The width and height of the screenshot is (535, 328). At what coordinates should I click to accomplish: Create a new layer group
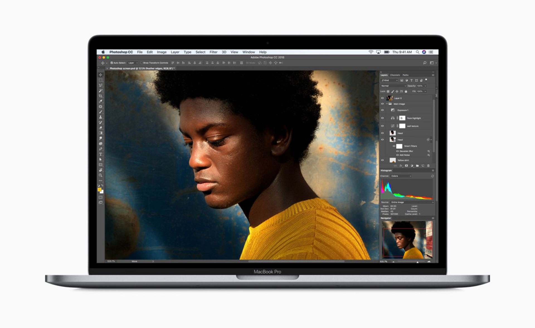click(x=417, y=166)
